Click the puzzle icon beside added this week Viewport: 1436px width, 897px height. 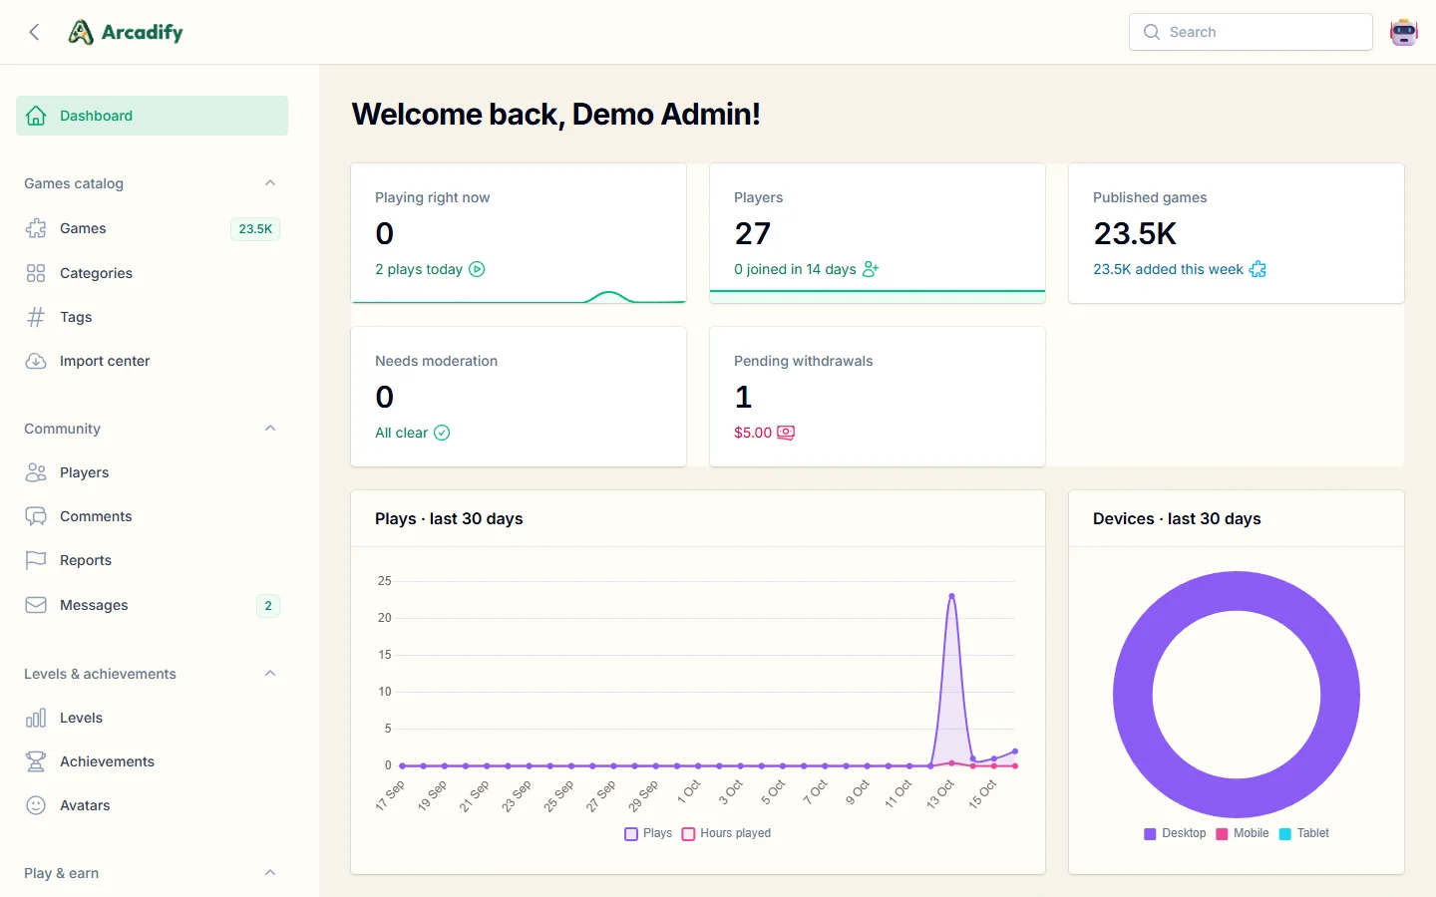pyautogui.click(x=1257, y=269)
